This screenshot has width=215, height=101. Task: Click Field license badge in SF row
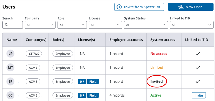click(93, 81)
